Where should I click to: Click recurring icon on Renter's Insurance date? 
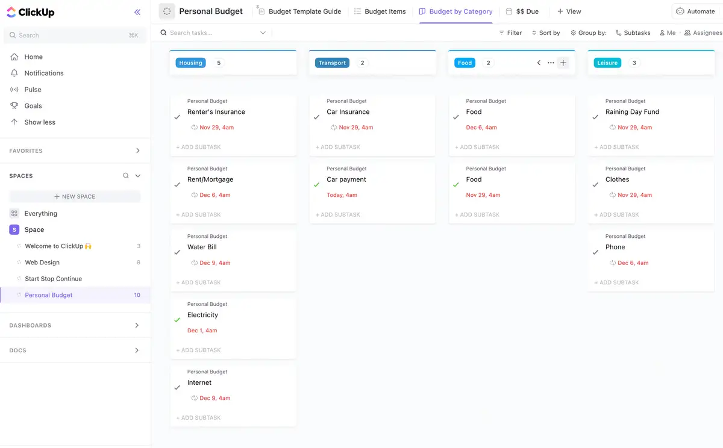pyautogui.click(x=195, y=127)
